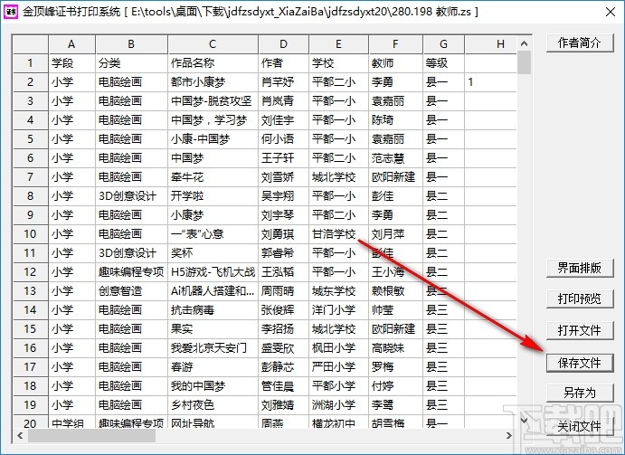This screenshot has width=625, height=455.
Task: Select column header C
Action: point(213,44)
